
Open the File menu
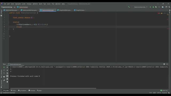click(5, 4)
